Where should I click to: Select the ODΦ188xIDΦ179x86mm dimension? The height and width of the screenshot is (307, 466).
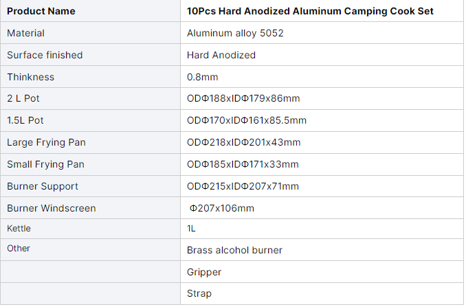pyautogui.click(x=243, y=98)
